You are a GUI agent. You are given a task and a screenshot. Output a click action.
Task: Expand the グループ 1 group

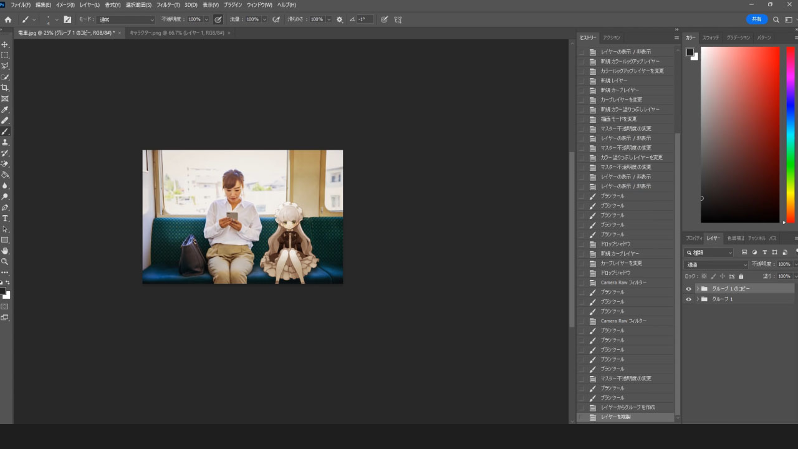tap(698, 299)
